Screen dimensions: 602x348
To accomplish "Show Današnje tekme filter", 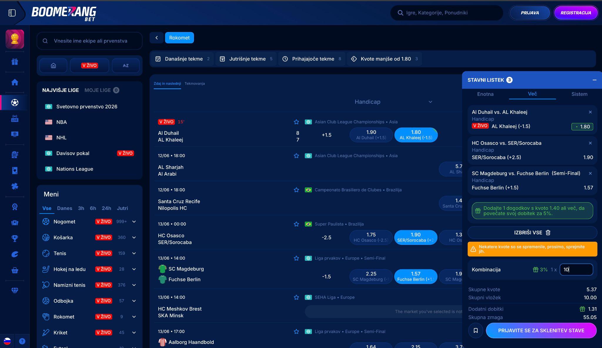I will pyautogui.click(x=183, y=59).
